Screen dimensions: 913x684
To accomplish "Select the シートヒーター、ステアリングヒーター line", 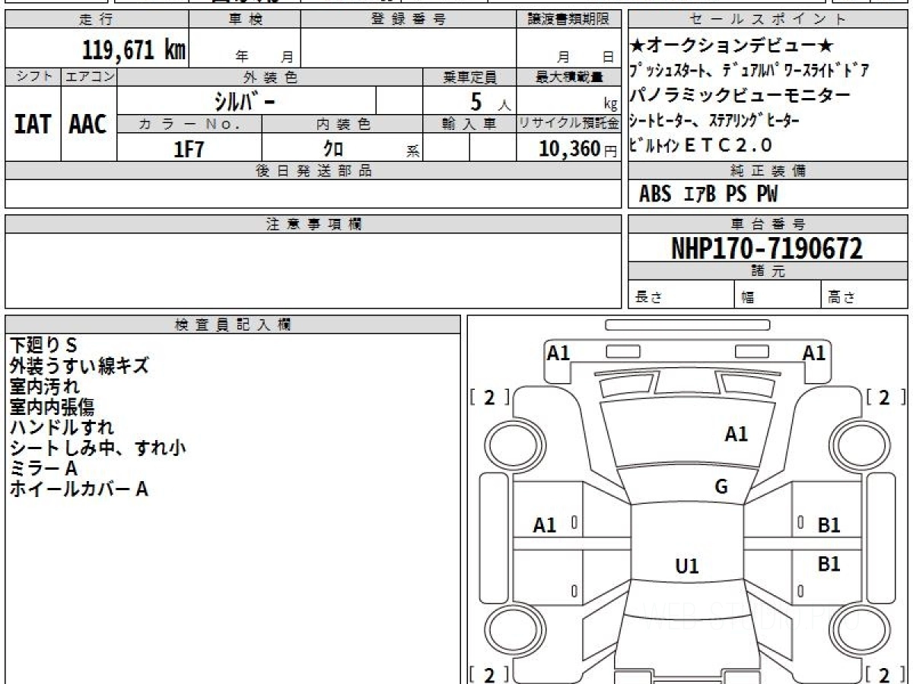I will [715, 120].
